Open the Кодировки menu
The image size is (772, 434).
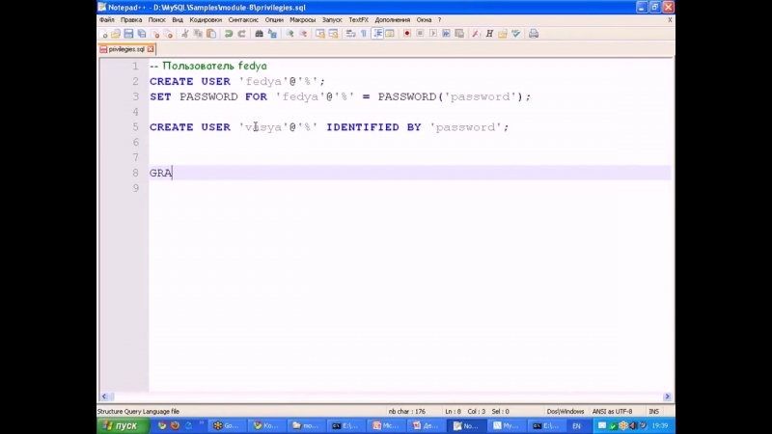click(x=205, y=19)
